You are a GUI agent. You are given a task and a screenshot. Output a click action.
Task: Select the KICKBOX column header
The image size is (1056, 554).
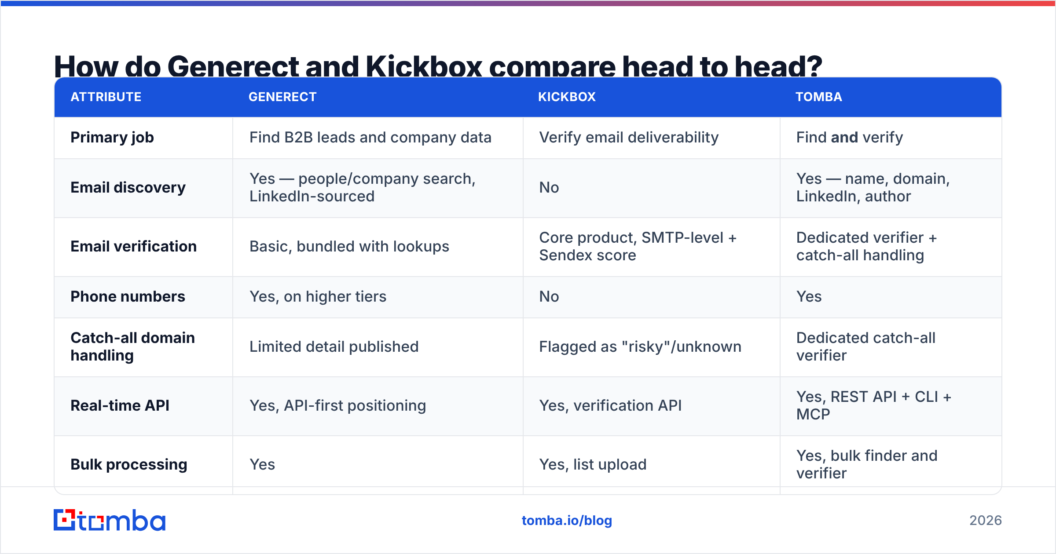coord(567,97)
